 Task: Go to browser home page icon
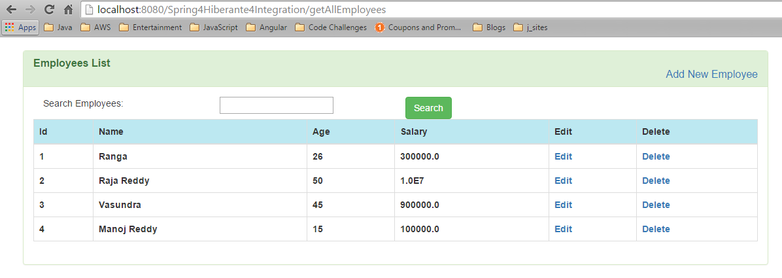coord(68,9)
